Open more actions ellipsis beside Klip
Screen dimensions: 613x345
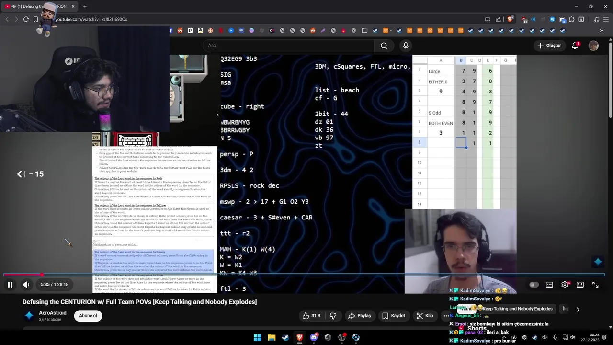pyautogui.click(x=446, y=316)
